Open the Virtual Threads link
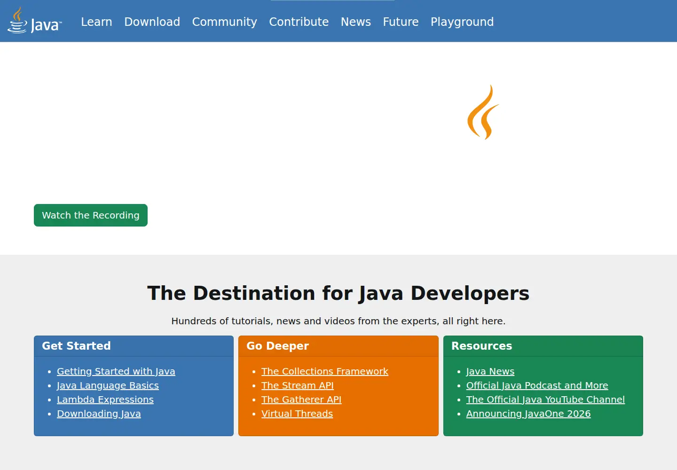This screenshot has height=470, width=677. coord(297,414)
